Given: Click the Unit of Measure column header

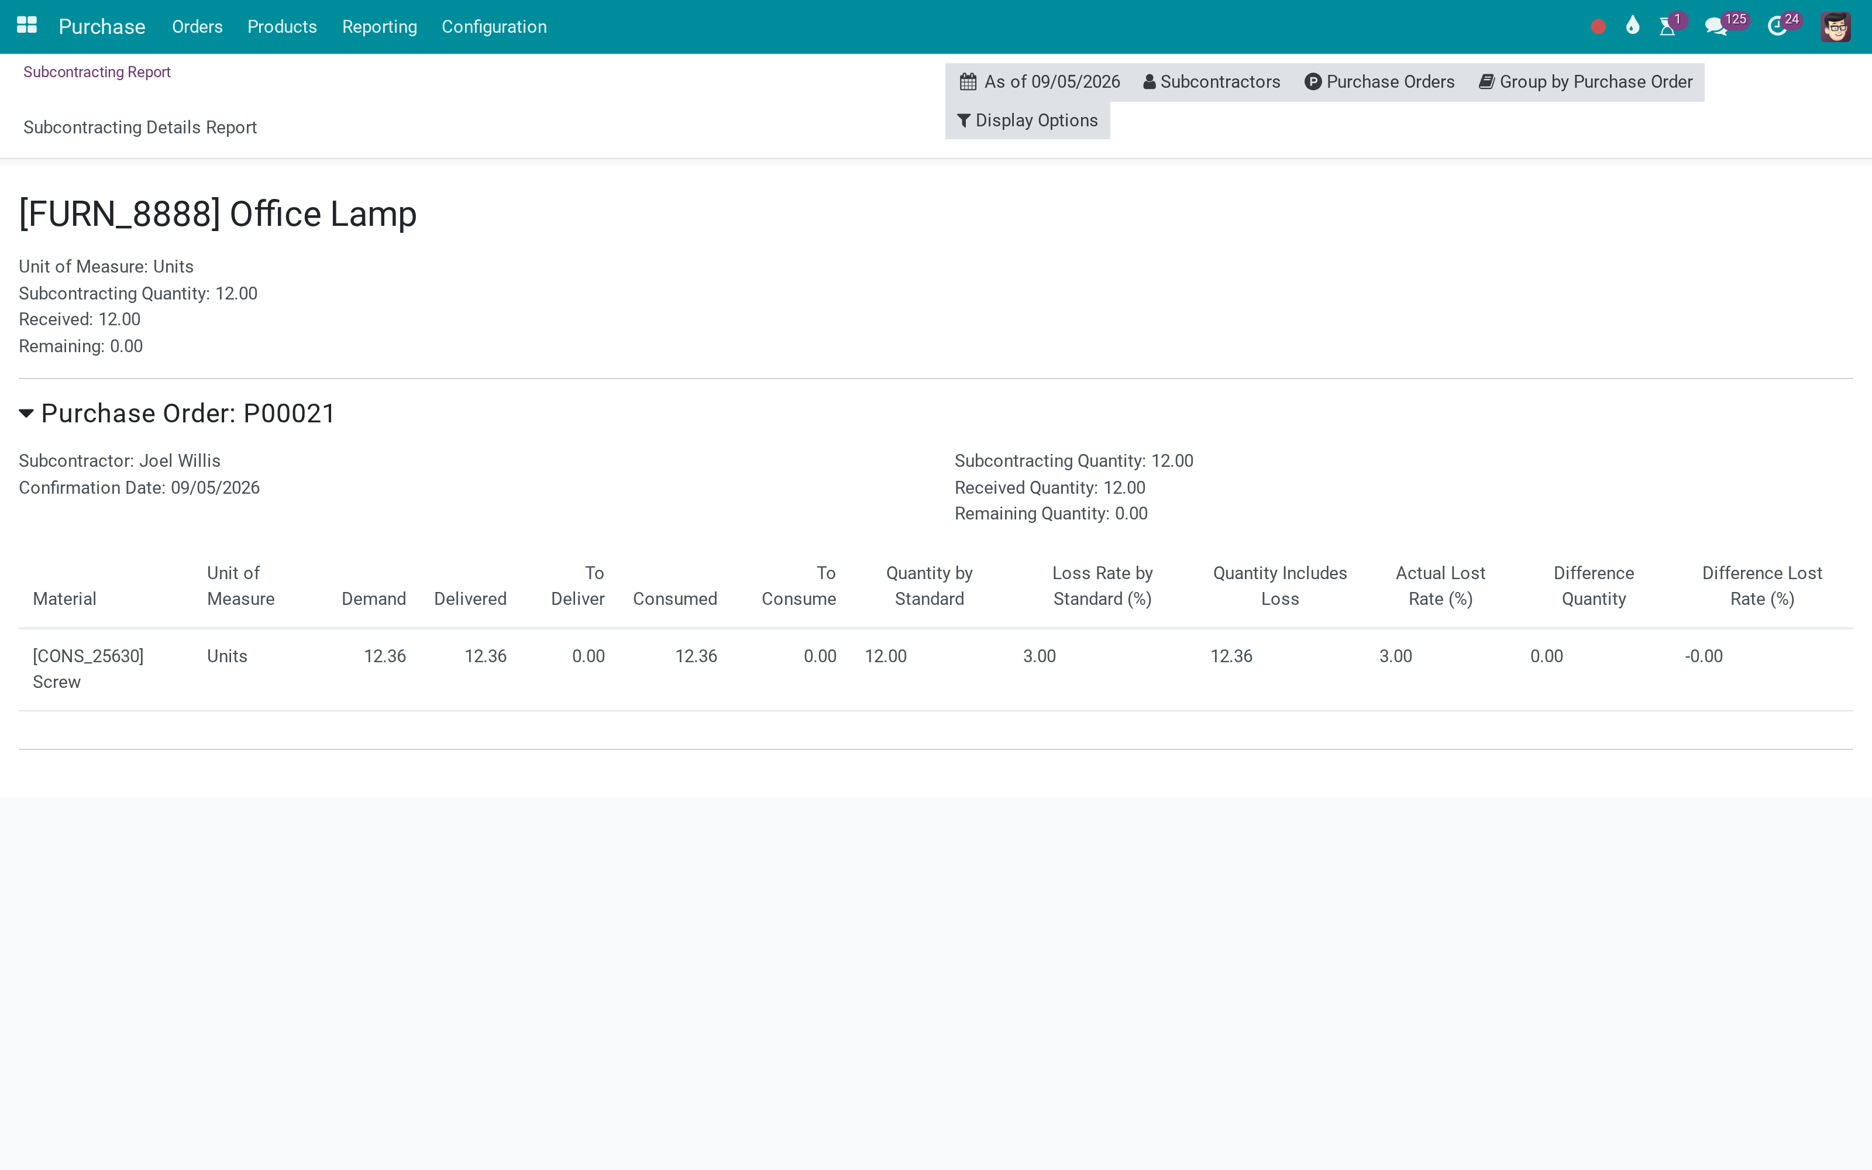Looking at the screenshot, I should (240, 586).
